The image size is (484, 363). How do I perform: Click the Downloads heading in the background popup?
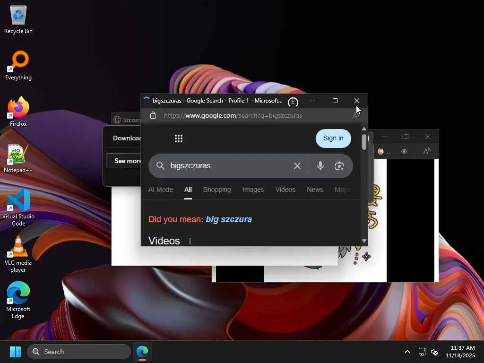(127, 138)
